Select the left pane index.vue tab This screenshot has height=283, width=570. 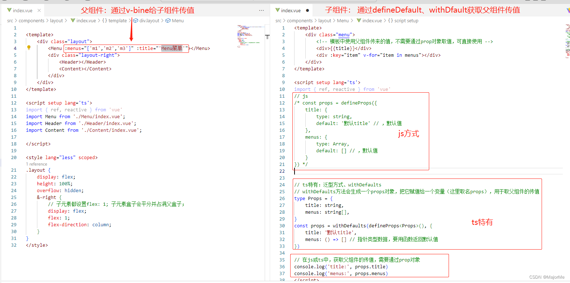click(23, 10)
